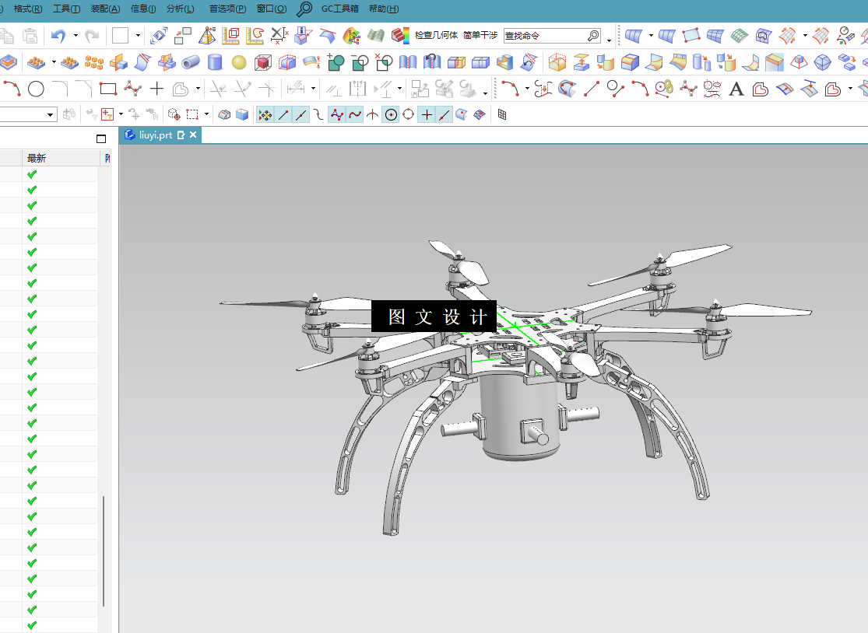Click the Pattern Feature icon
The image size is (868, 633).
[x=36, y=62]
